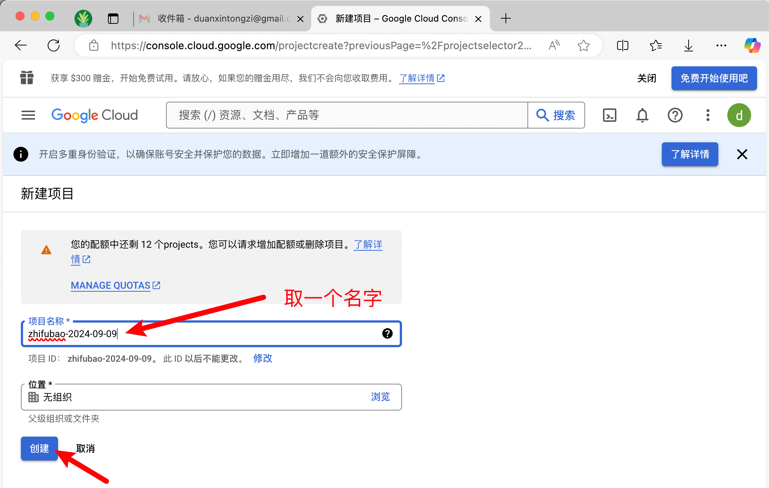Image resolution: width=769 pixels, height=488 pixels.
Task: Click the gift icon in promo banner
Action: click(27, 78)
